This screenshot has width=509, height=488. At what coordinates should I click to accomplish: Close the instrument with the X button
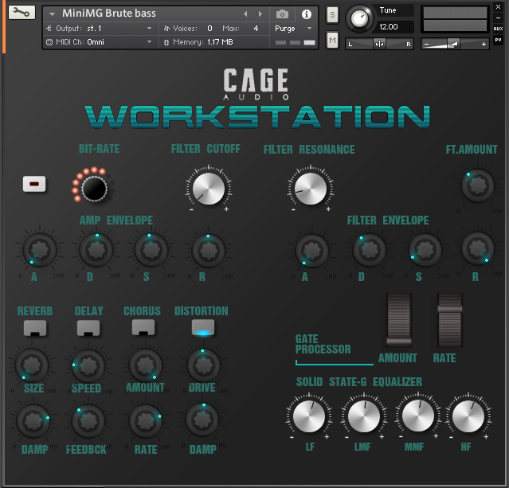pos(498,6)
